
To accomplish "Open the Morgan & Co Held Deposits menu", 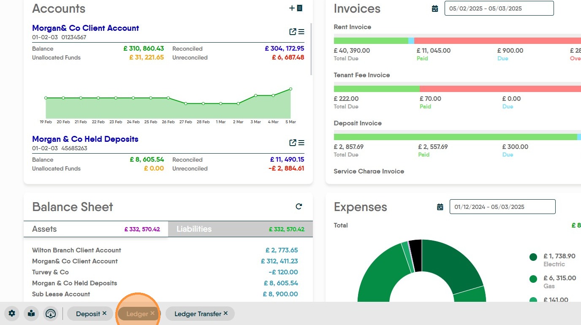I will tap(301, 143).
